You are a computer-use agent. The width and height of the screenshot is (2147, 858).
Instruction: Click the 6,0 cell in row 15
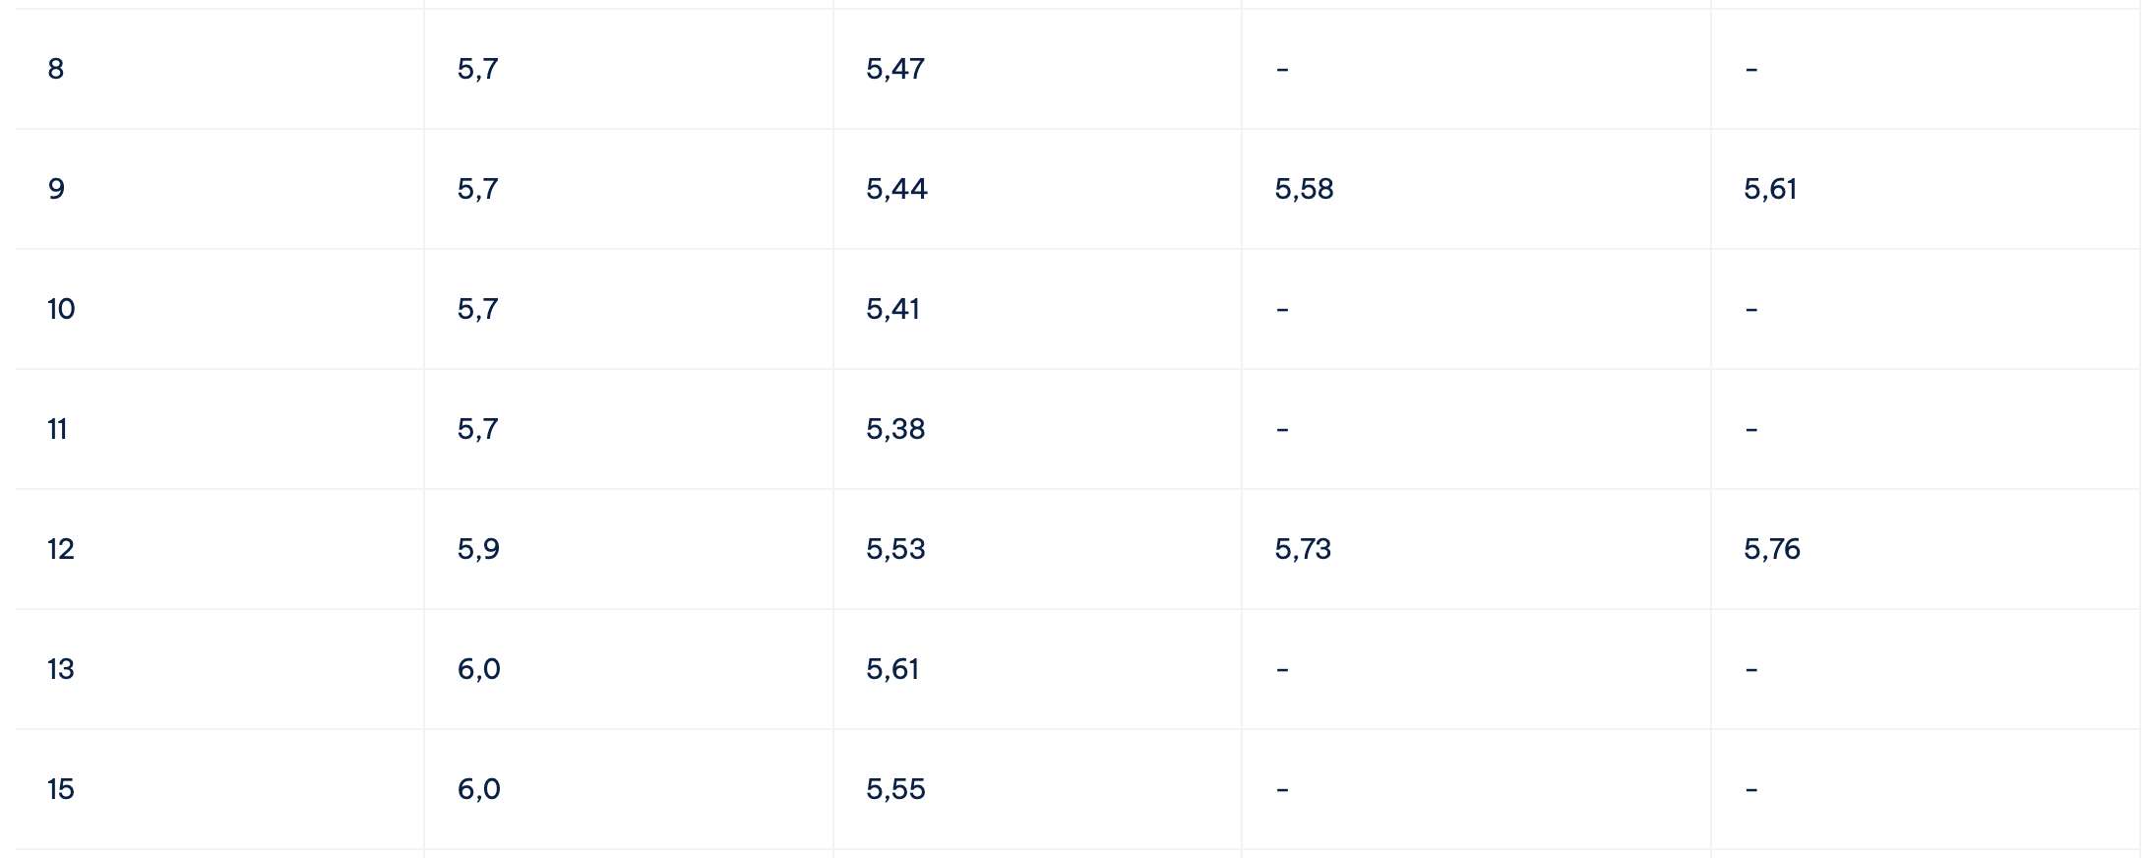point(629,789)
